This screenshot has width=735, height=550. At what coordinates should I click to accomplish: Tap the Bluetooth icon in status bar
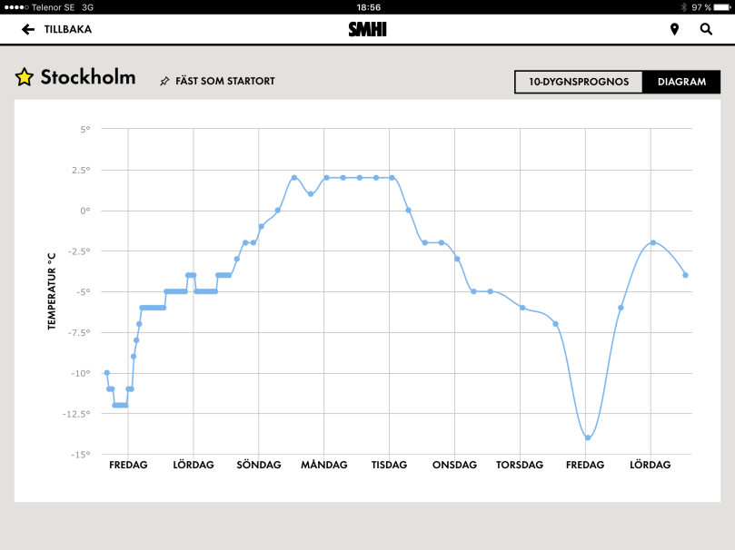tap(682, 6)
